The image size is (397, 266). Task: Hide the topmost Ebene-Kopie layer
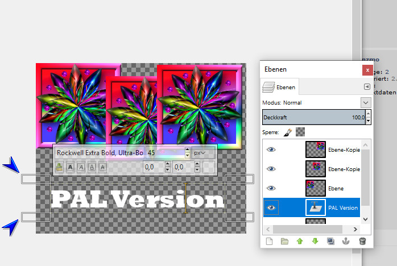(271, 149)
